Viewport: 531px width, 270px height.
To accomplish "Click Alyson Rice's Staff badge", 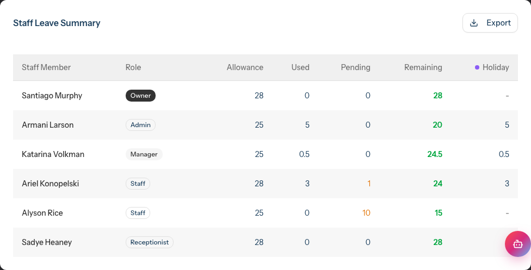I will (x=138, y=213).
